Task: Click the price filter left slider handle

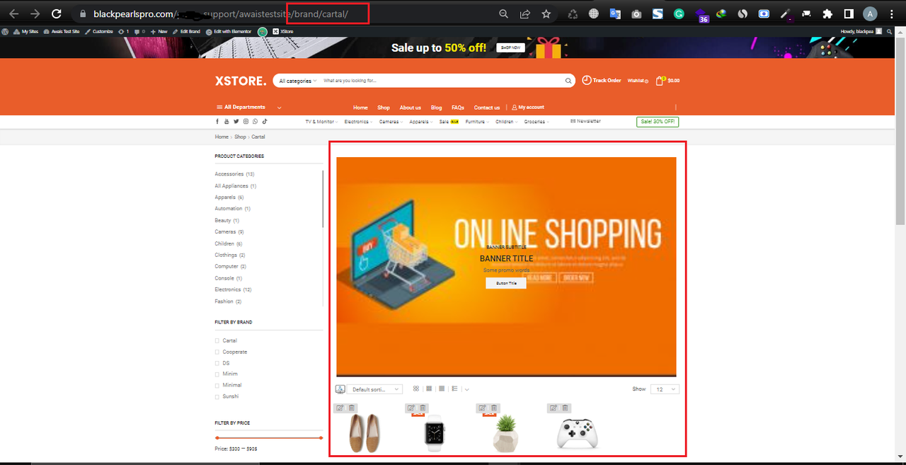Action: (216, 438)
